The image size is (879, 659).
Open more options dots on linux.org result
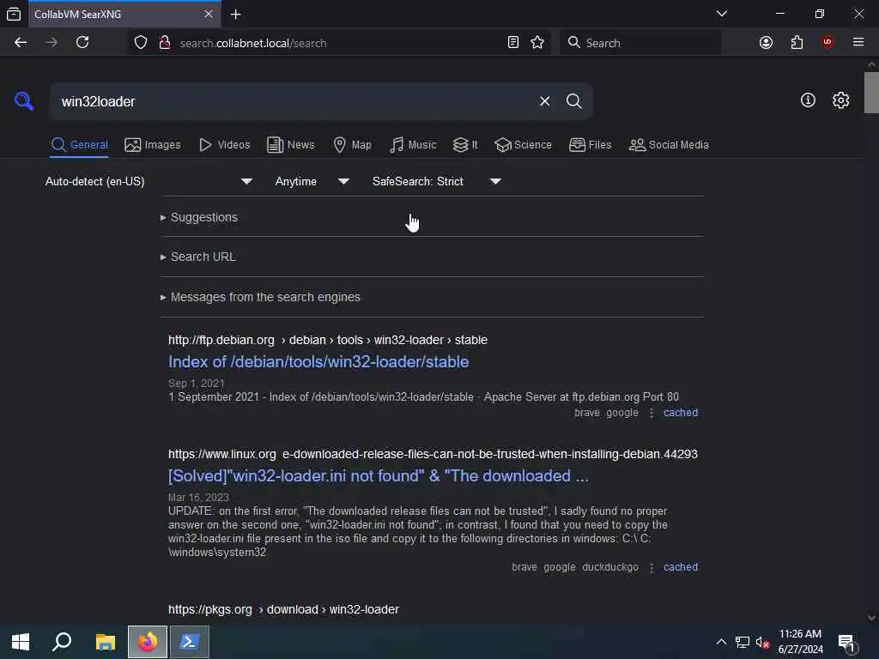pos(651,568)
